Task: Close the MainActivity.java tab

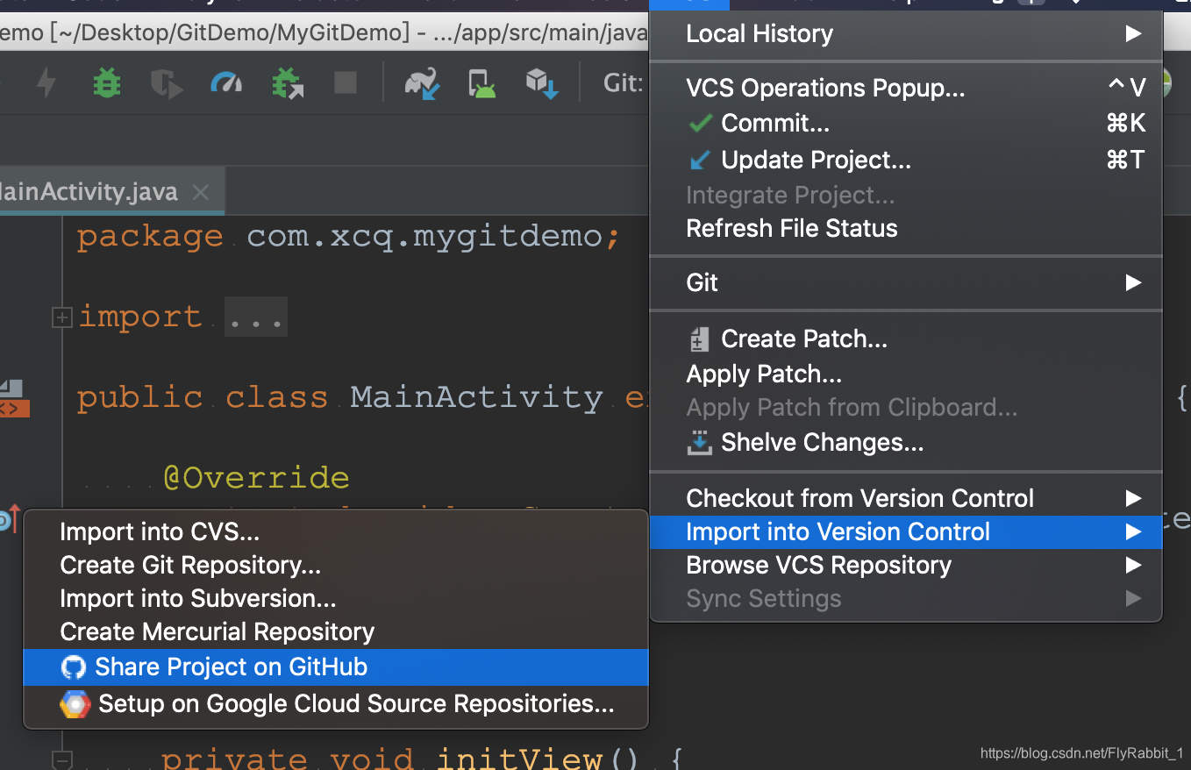Action: (201, 192)
